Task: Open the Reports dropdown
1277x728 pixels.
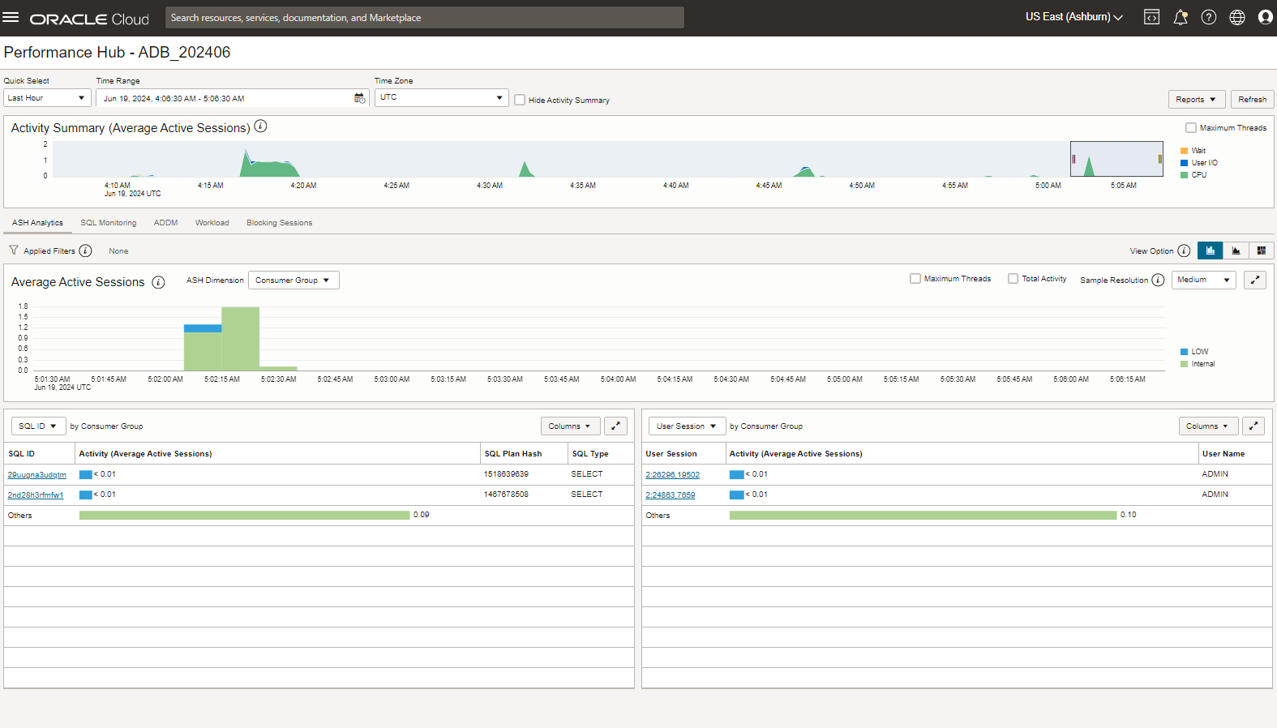Action: pos(1197,99)
